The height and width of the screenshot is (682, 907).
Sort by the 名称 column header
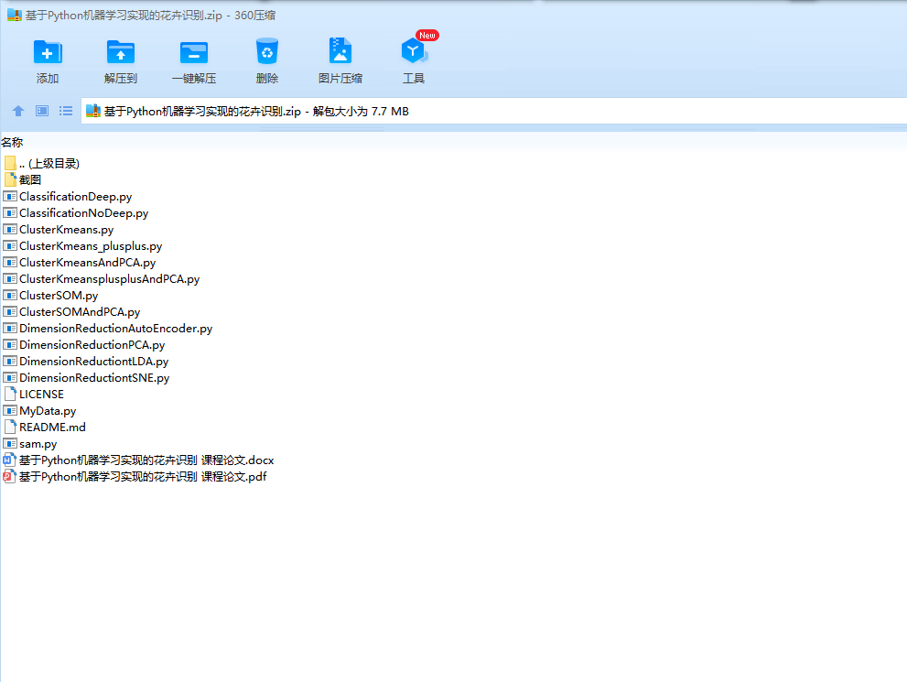pos(12,142)
